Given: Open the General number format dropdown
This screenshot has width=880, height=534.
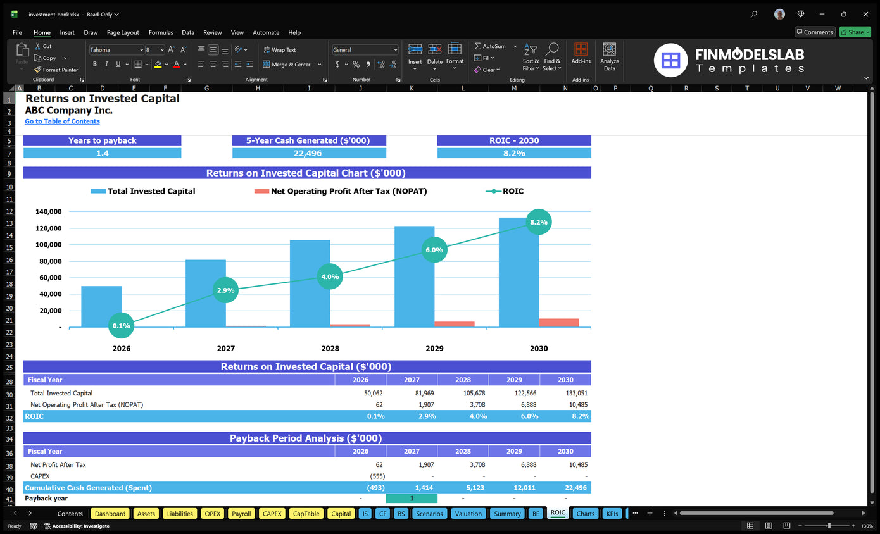Looking at the screenshot, I should tap(365, 50).
